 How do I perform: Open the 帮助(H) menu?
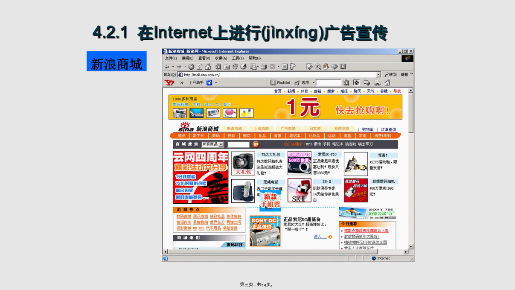(x=254, y=58)
